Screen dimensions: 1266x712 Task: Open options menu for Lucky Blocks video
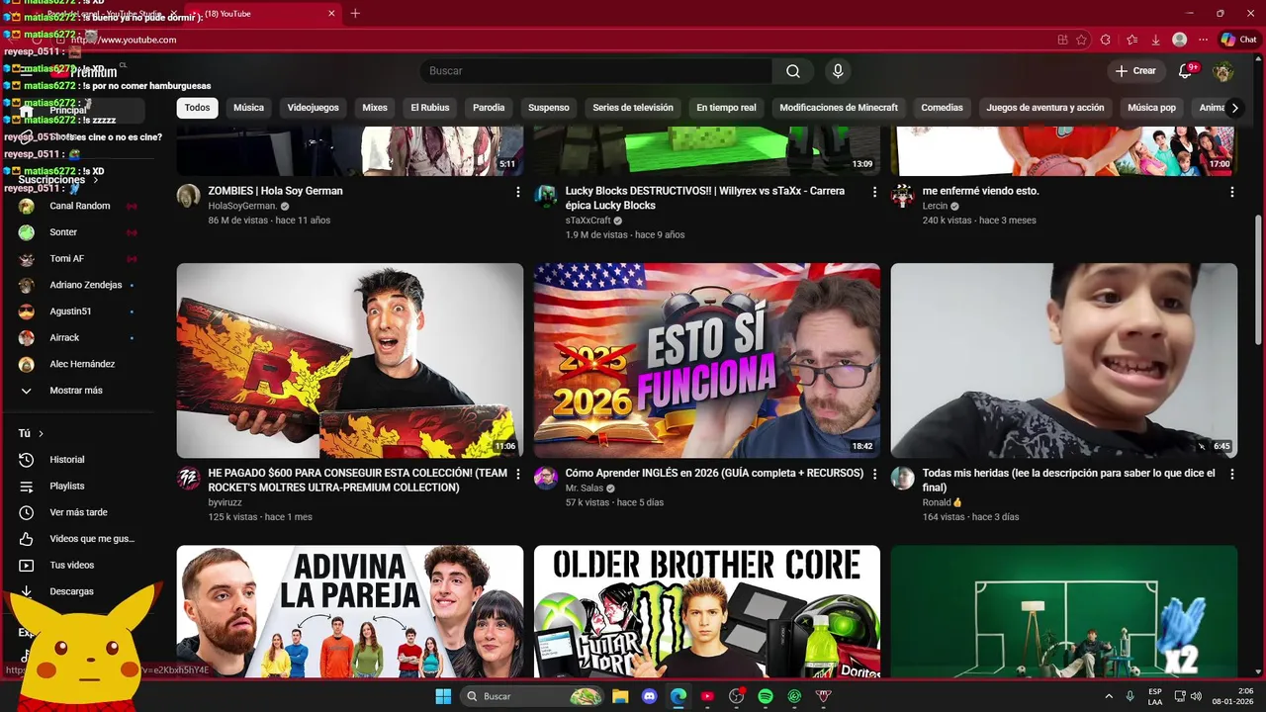(874, 192)
